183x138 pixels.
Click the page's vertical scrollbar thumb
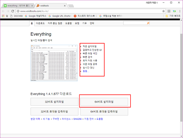(181, 77)
